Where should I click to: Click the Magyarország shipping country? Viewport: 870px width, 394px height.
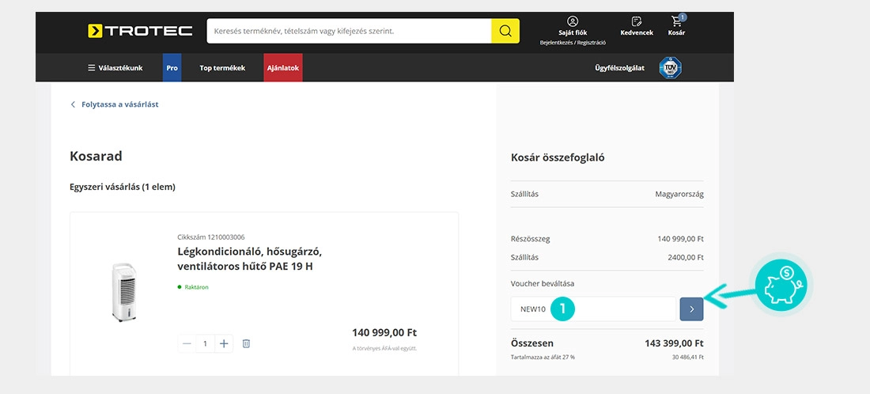(x=679, y=194)
